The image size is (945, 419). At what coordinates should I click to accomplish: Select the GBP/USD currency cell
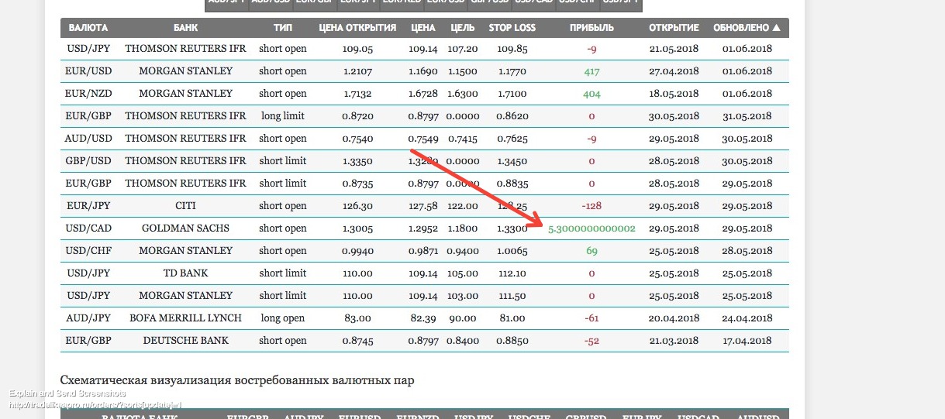click(88, 161)
